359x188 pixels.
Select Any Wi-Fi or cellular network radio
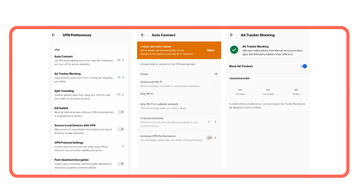[216, 106]
